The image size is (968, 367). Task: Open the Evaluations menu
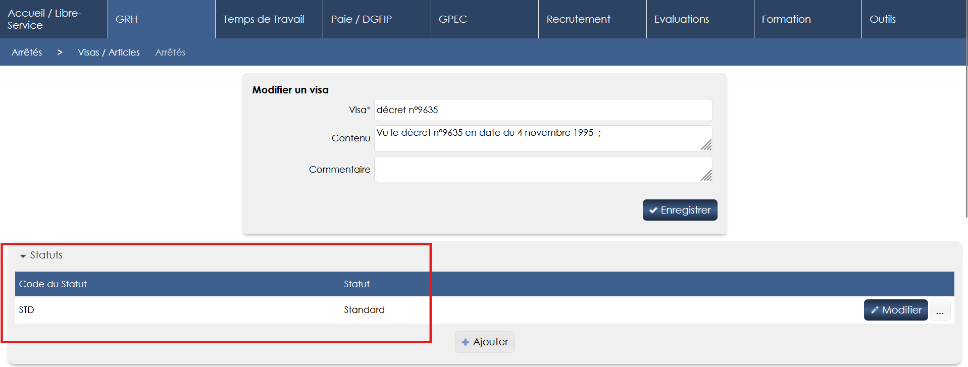click(x=681, y=19)
